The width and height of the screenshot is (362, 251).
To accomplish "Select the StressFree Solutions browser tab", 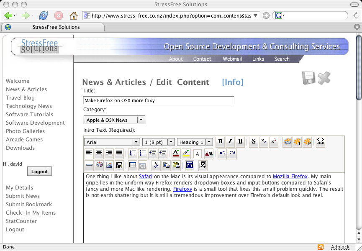I will pyautogui.click(x=53, y=27).
